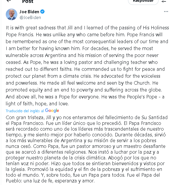The width and height of the screenshot is (173, 185).
Task: Click the blue verified badge
Action: tap(42, 12)
